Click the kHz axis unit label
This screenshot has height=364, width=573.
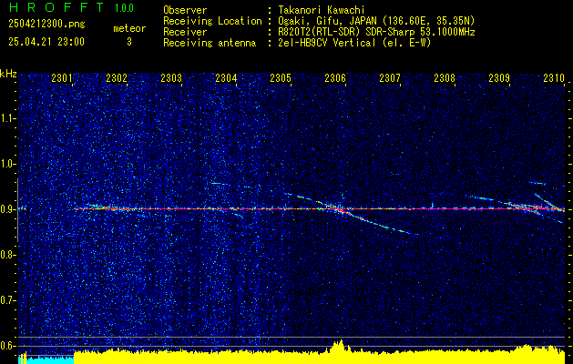pos(8,74)
